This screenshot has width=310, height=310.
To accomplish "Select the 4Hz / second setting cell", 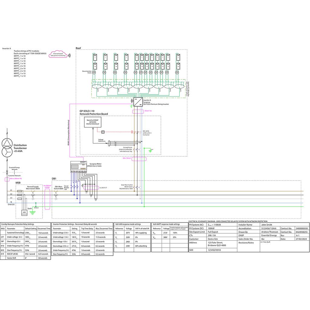I will [x=31, y=254].
